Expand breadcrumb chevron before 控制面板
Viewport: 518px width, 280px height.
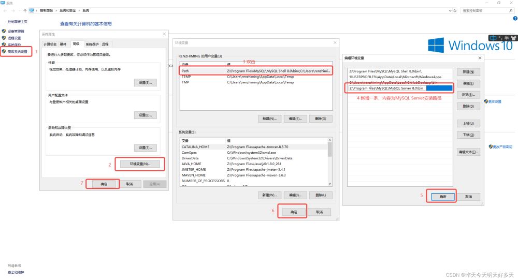[x=36, y=10]
